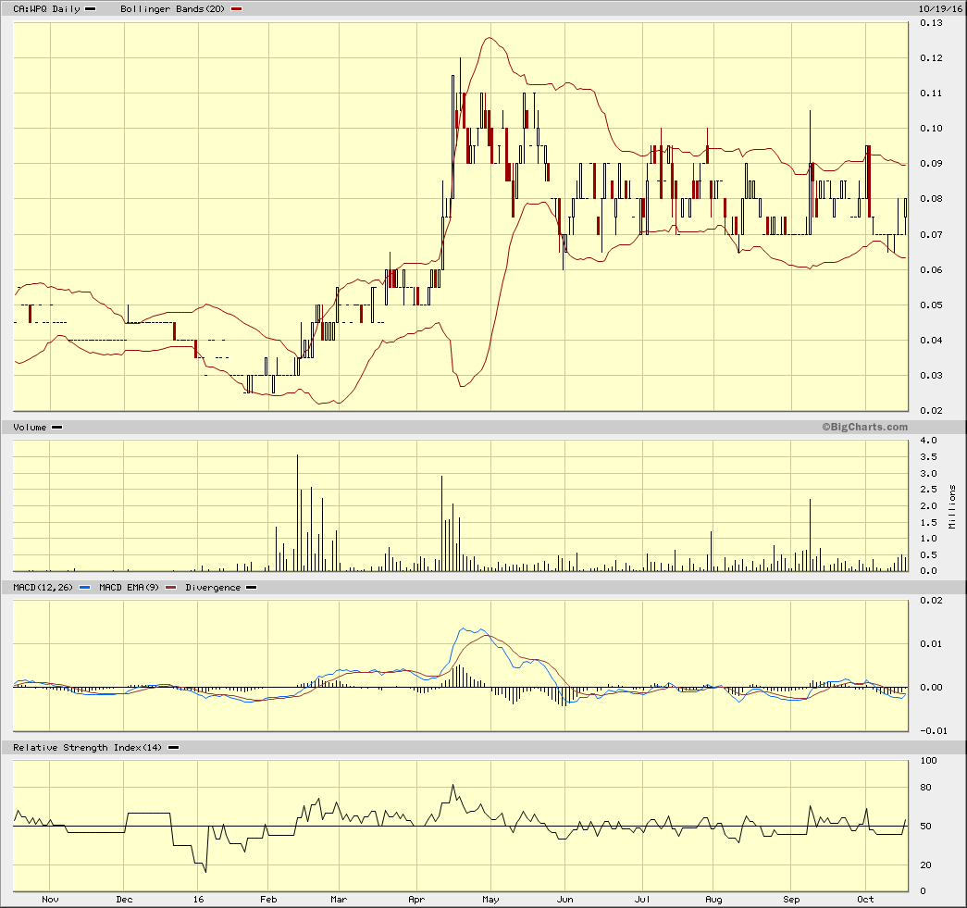This screenshot has height=908, width=967.
Task: Click the RSI peak in mid-April
Action: pyautogui.click(x=453, y=785)
